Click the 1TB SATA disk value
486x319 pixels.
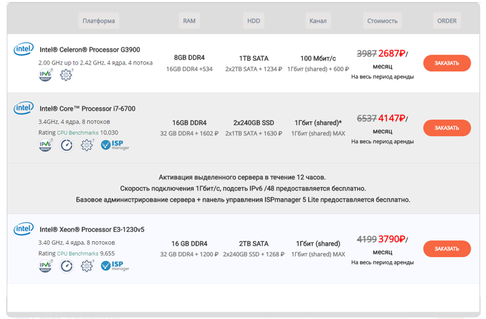pos(254,59)
